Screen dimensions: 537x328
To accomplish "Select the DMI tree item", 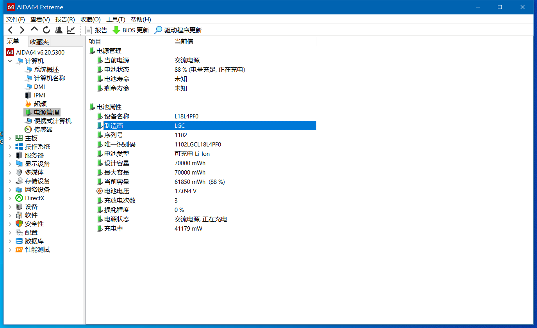I will pyautogui.click(x=35, y=86).
